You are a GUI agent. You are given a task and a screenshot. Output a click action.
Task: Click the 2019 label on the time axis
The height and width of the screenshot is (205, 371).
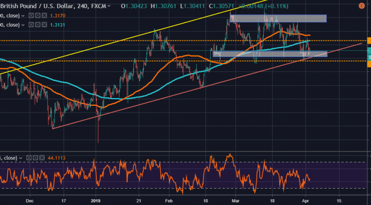pyautogui.click(x=96, y=201)
